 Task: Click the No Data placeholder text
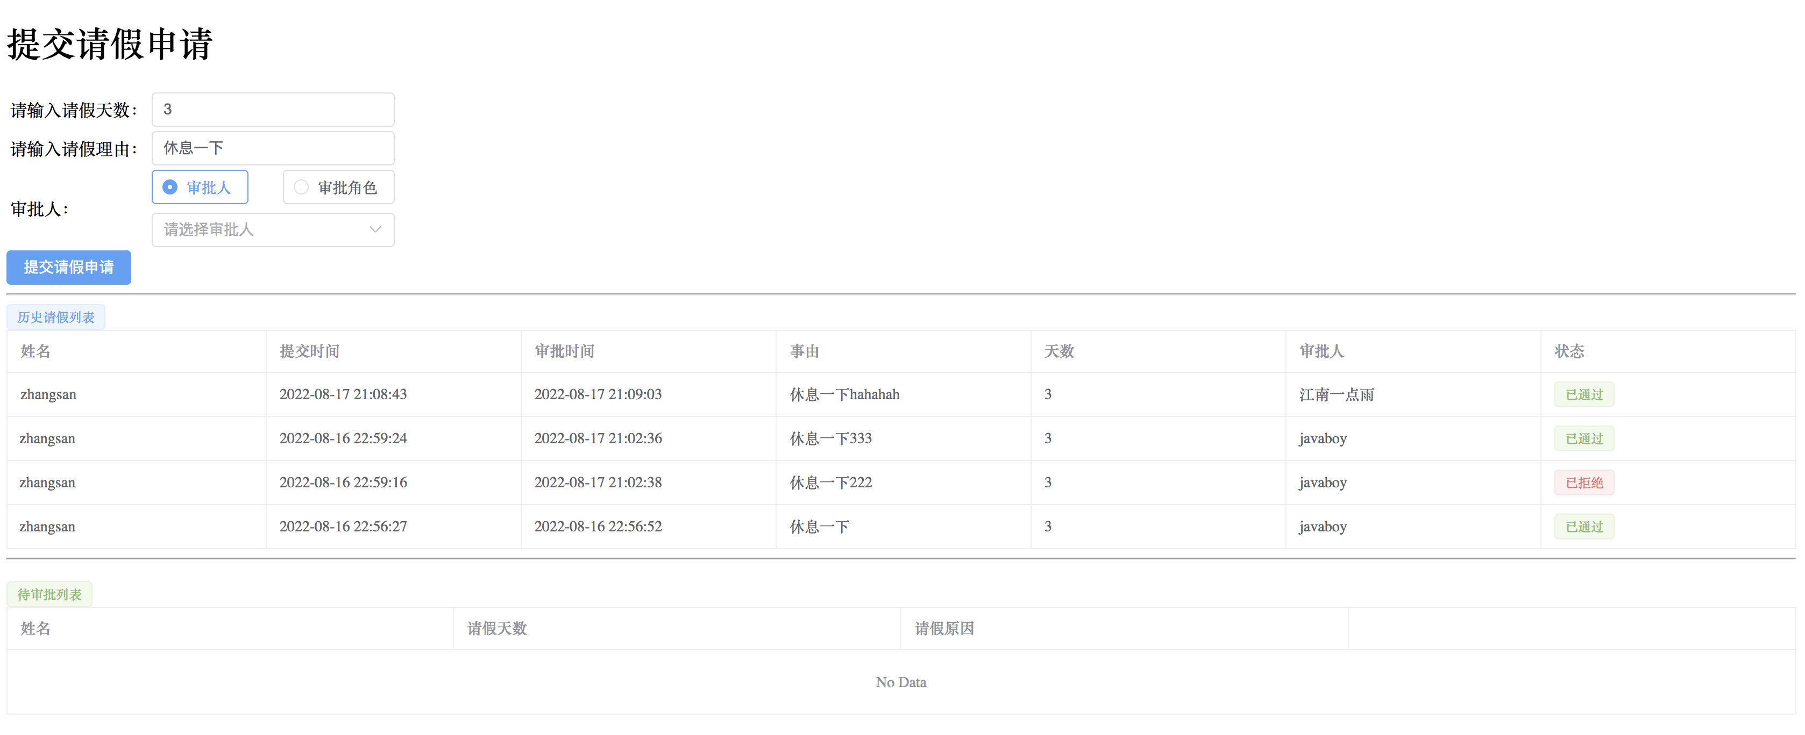900,682
